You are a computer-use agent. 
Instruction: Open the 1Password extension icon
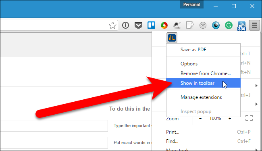click(x=125, y=25)
